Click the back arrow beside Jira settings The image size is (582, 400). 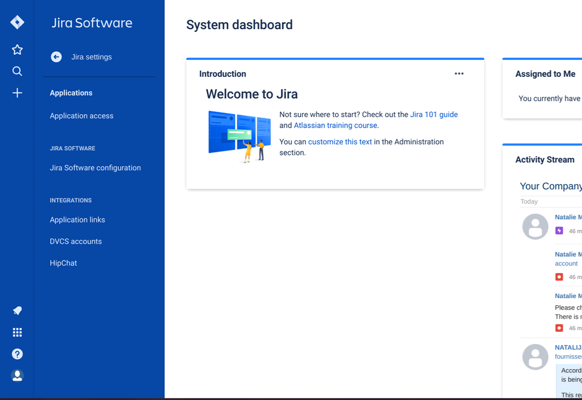click(x=57, y=57)
